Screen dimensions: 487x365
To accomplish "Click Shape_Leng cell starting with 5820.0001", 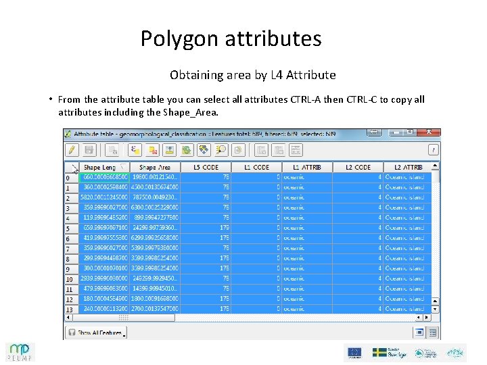I will coord(104,197).
